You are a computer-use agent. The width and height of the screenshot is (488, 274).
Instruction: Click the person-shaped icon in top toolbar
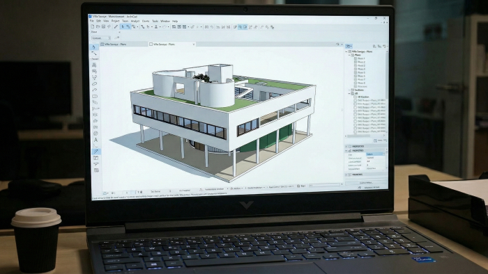coord(156,26)
